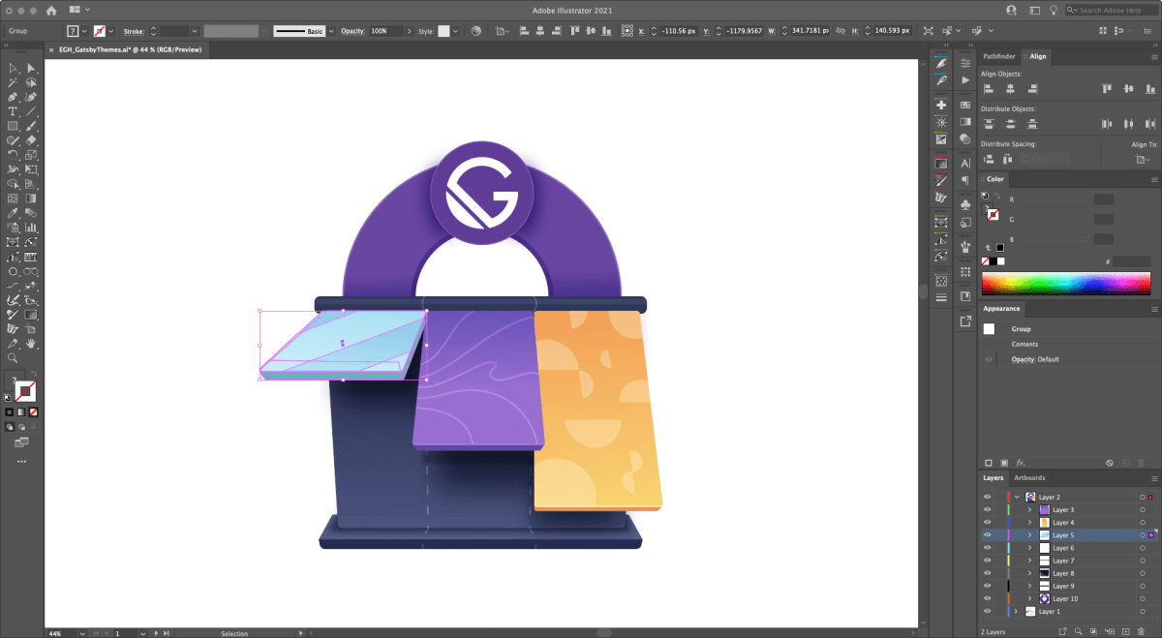Switch to the Pathfinder tab

click(x=999, y=57)
